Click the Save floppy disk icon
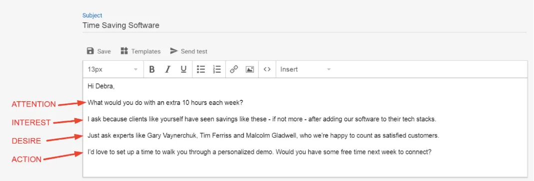Viewport: 534px width, 181px height. point(90,51)
